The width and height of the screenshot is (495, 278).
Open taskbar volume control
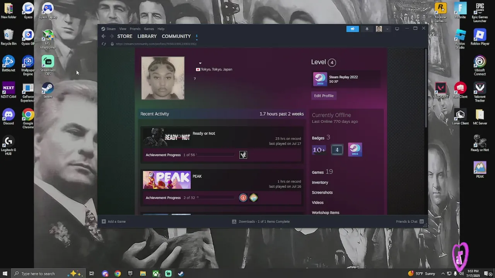tap(461, 274)
